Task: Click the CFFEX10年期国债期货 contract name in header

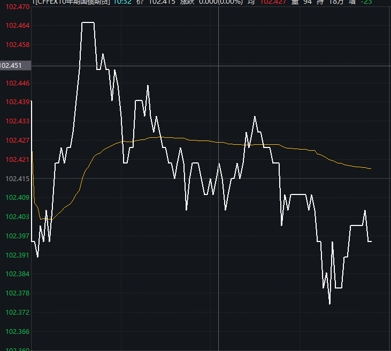Action: click(72, 2)
